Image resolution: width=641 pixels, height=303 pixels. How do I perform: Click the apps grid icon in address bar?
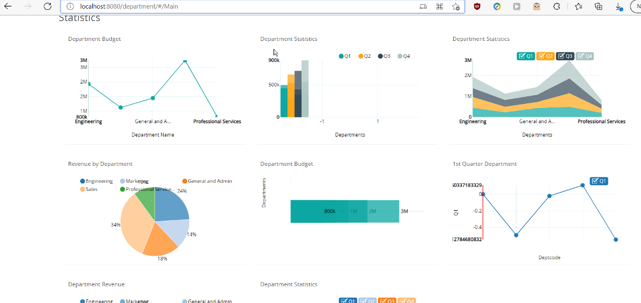(x=440, y=6)
